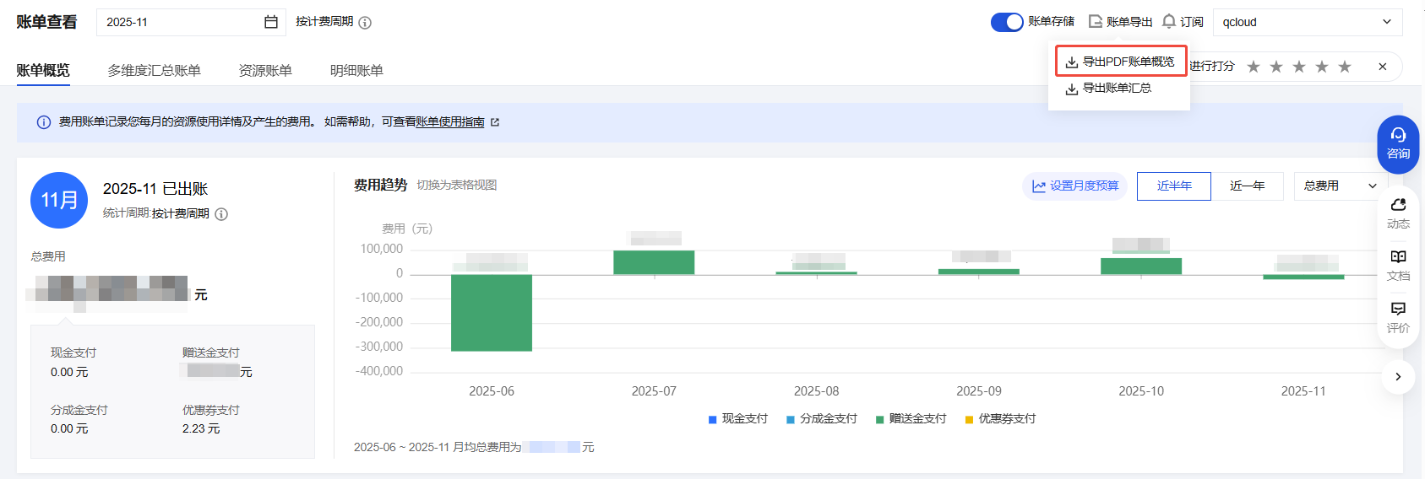Expand the side panel arrow chevron

pyautogui.click(x=1398, y=377)
